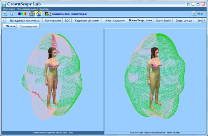Click the left 3D figure labeled фон
The height and width of the screenshot is (136, 208).
(x=52, y=78)
